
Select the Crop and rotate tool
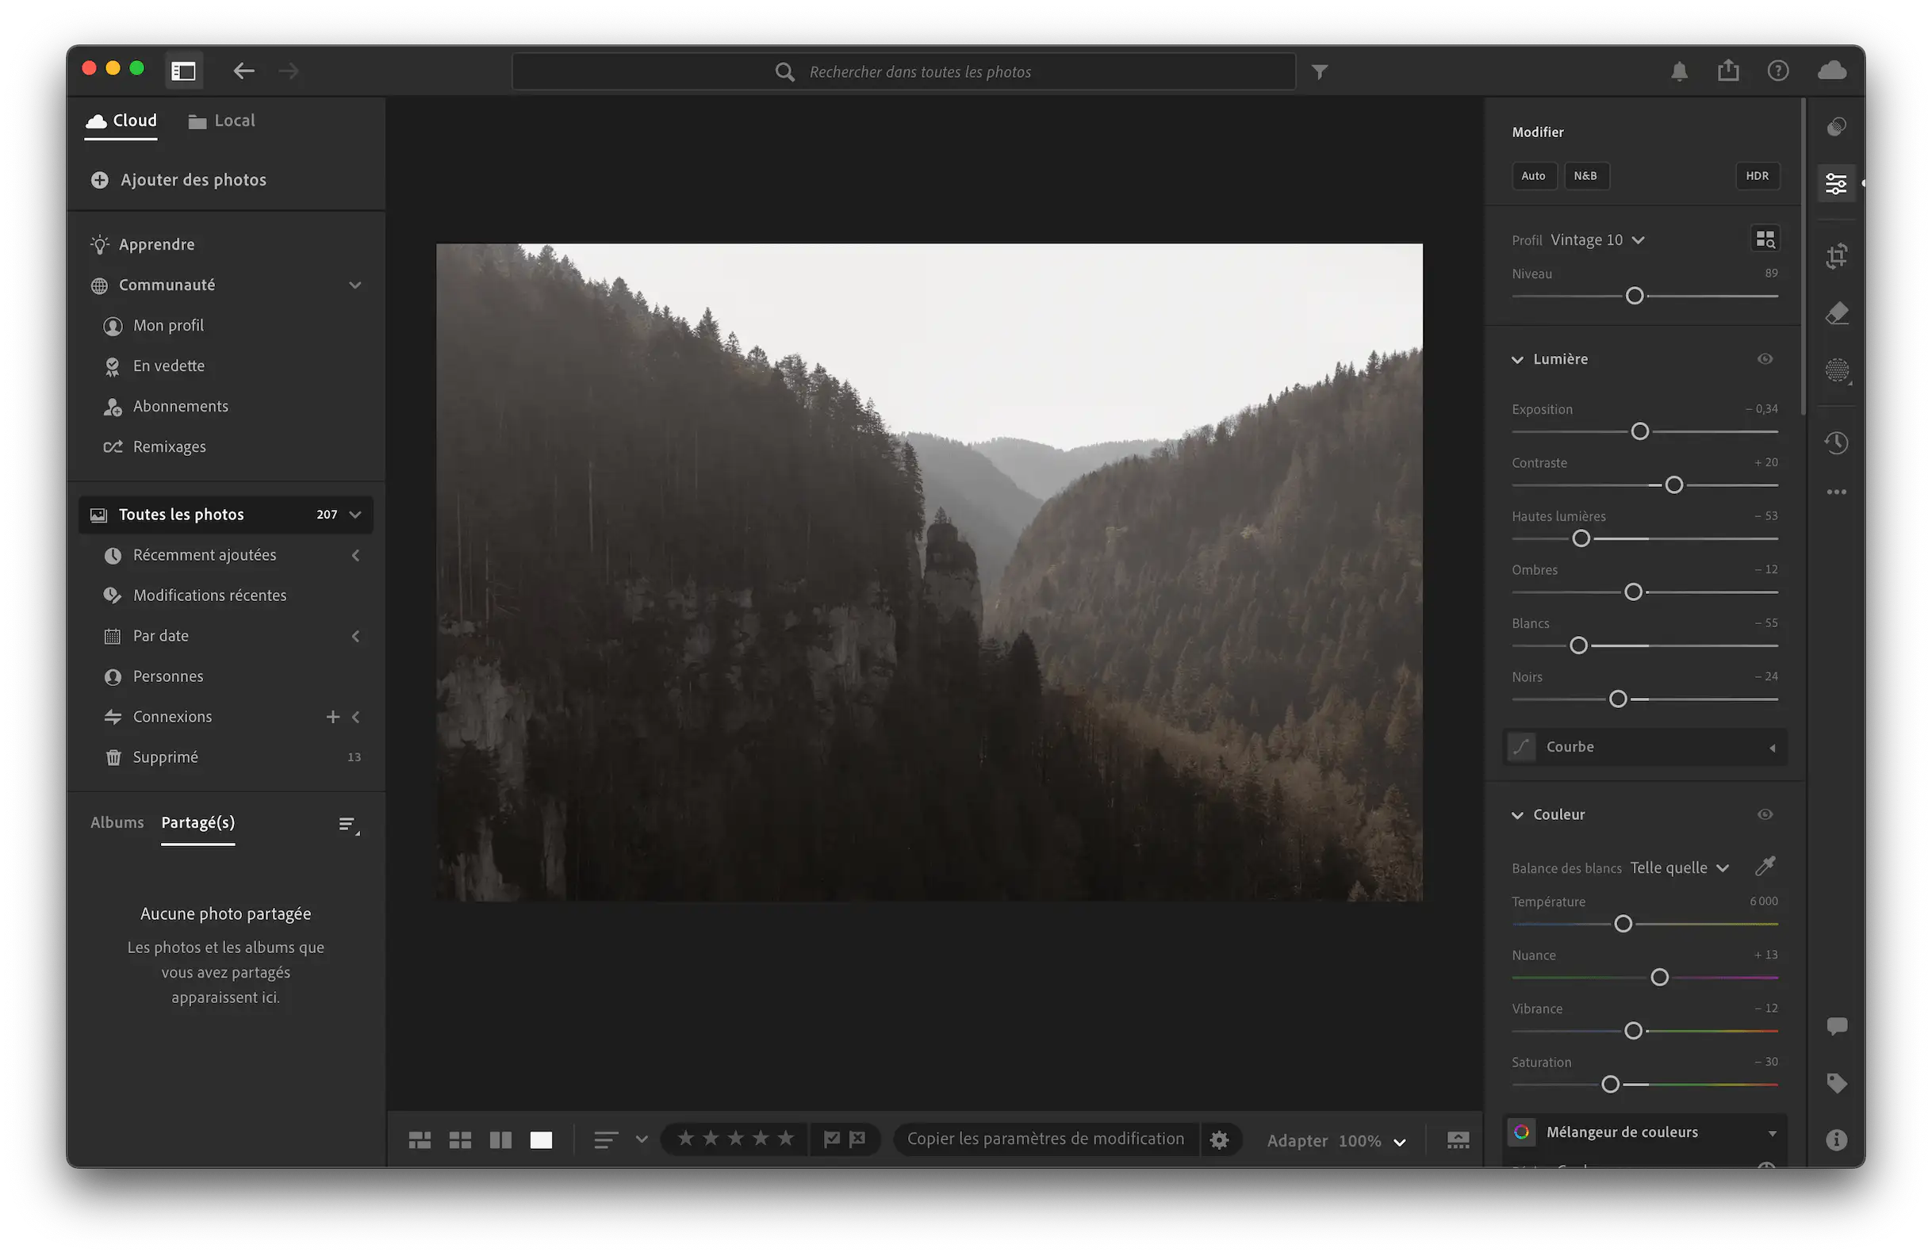[x=1836, y=256]
